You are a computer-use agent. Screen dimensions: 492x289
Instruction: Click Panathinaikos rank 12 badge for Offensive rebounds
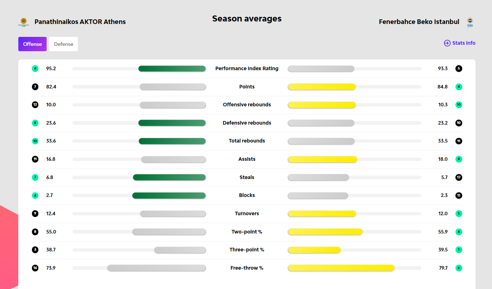tap(35, 105)
